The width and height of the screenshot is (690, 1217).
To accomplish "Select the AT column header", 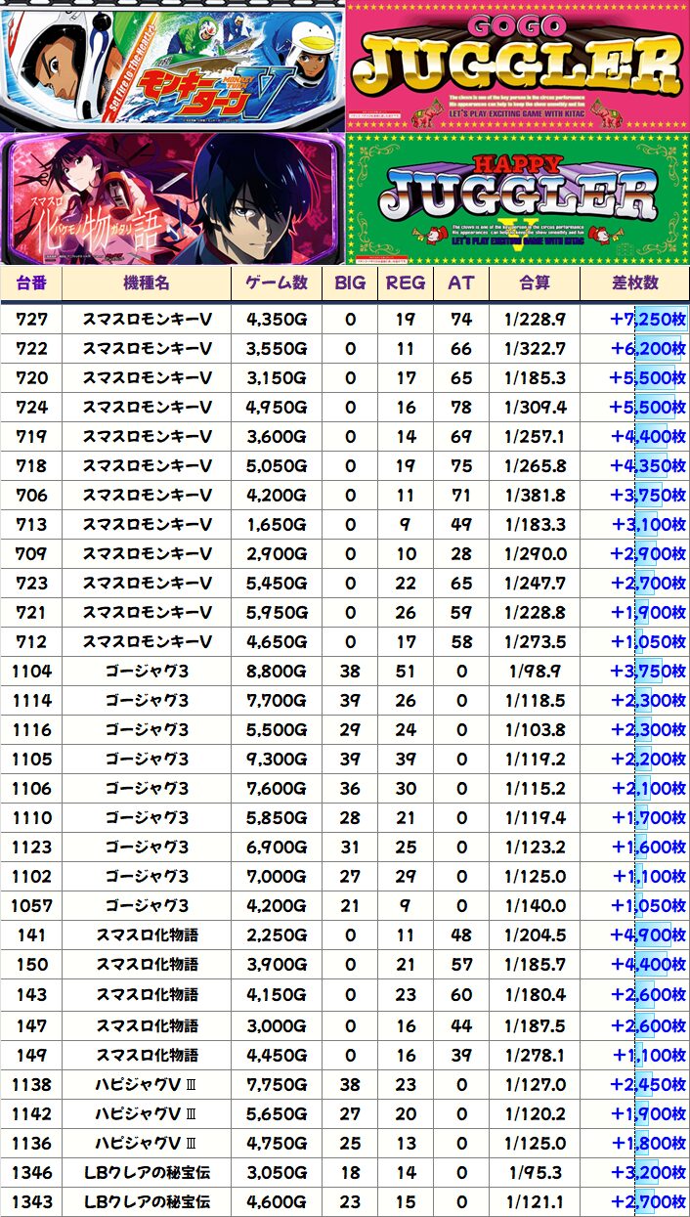I will 461,283.
